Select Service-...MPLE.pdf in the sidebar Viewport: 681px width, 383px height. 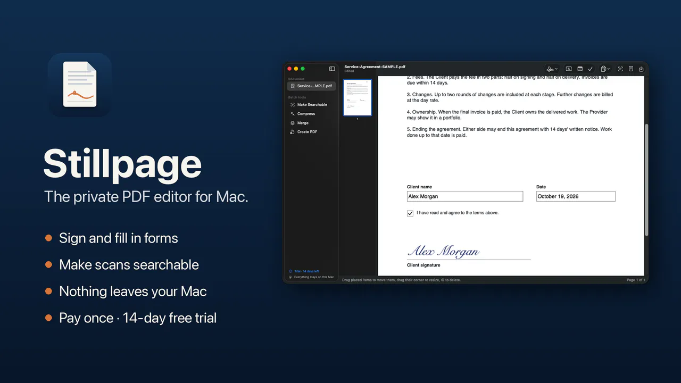tap(311, 86)
